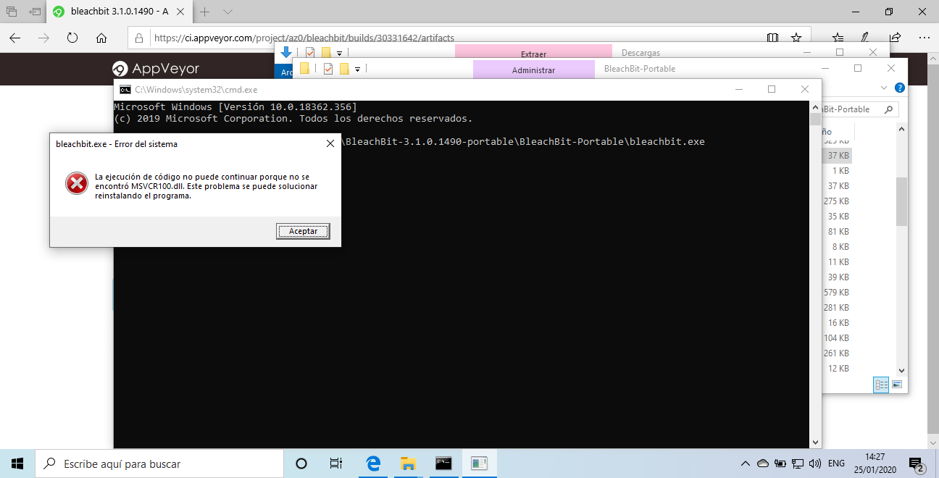Click cmd window scroll down arrow
This screenshot has height=478, width=939.
point(815,441)
